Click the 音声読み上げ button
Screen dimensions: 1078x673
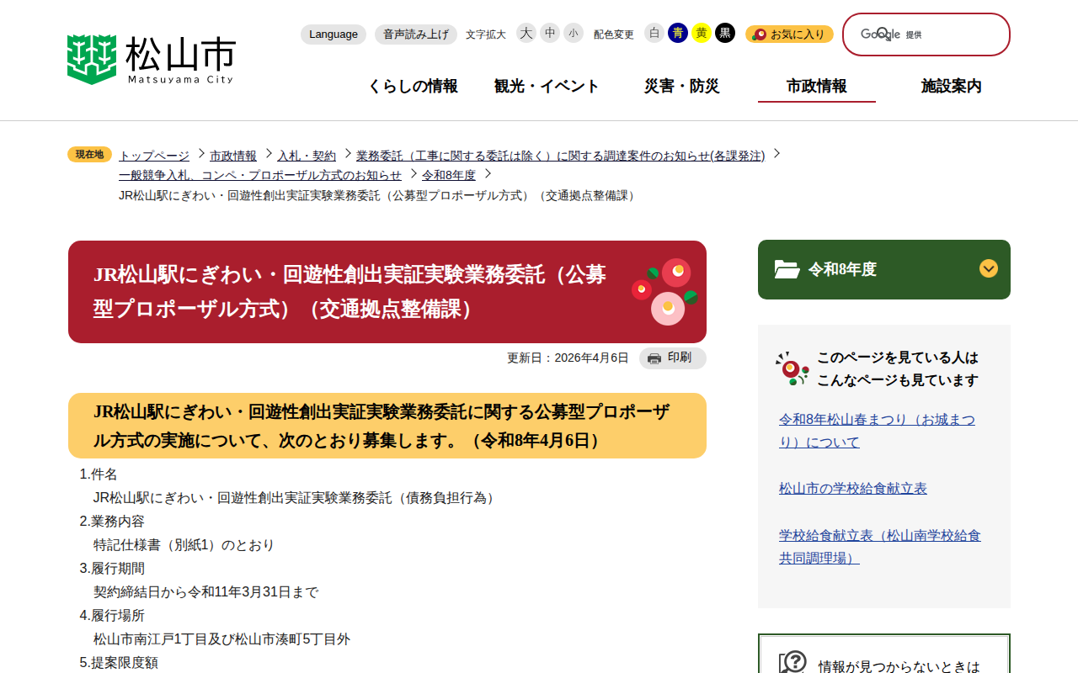416,34
